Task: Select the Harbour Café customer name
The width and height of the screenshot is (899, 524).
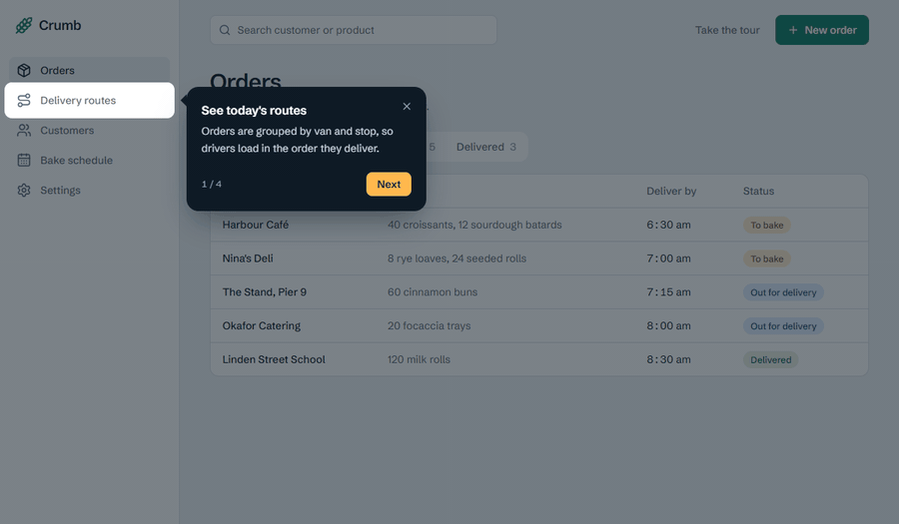Action: tap(256, 225)
